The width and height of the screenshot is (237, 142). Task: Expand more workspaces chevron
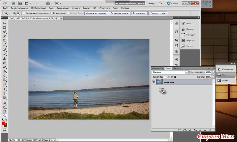point(160,3)
